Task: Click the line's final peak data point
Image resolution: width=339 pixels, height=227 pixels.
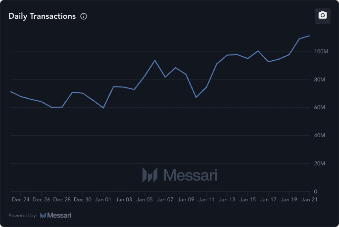Action: pyautogui.click(x=309, y=36)
